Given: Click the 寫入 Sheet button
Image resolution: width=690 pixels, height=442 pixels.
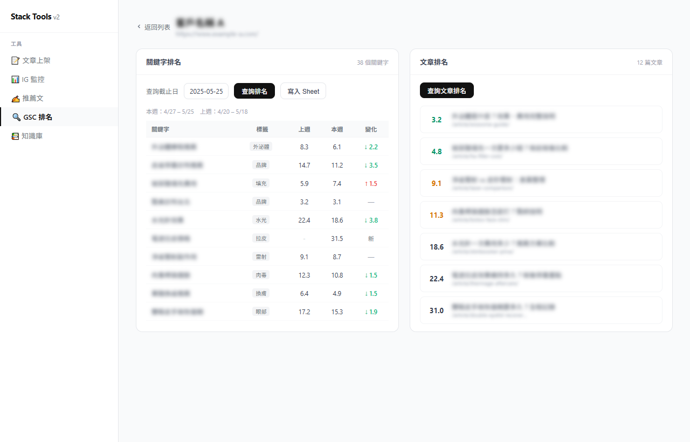Looking at the screenshot, I should (x=303, y=91).
